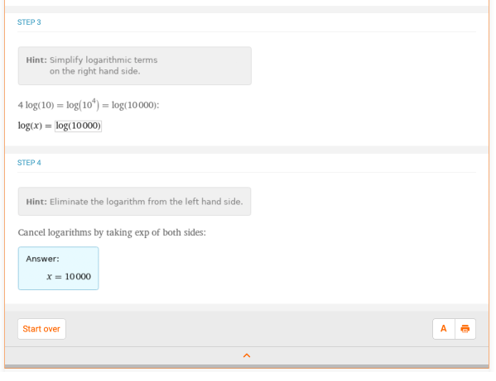Image resolution: width=496 pixels, height=381 pixels.
Task: Click the hint about simplifying logarithmic terms
Action: 135,65
